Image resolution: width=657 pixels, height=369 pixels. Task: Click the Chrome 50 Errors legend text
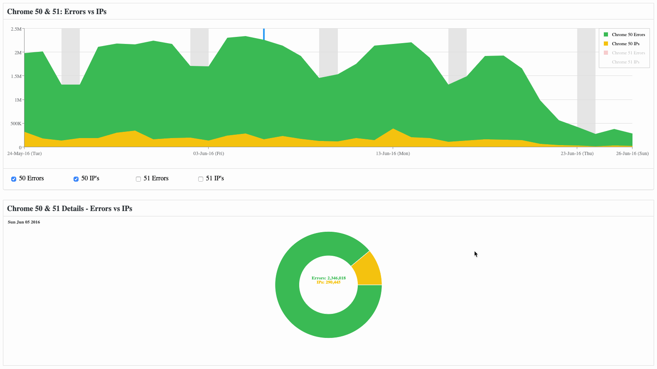tap(628, 35)
